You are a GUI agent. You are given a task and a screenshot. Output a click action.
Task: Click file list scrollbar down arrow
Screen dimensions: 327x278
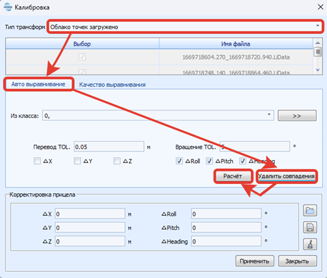[x=318, y=70]
